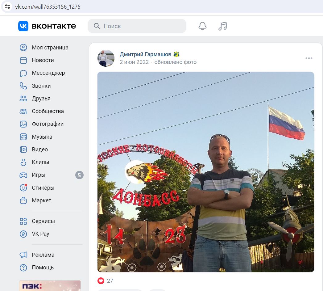The height and width of the screenshot is (291, 323).
Task: Click the Новости feed icon
Action: (23, 60)
